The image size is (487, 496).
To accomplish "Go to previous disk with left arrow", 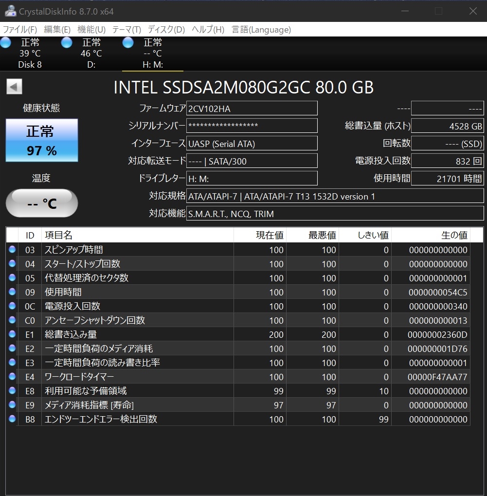I will (14, 86).
